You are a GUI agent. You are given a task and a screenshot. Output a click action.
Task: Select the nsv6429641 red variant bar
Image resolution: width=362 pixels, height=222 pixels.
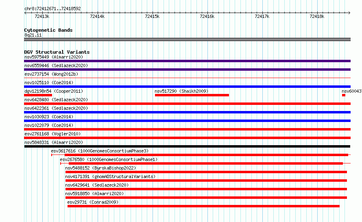coord(206,189)
